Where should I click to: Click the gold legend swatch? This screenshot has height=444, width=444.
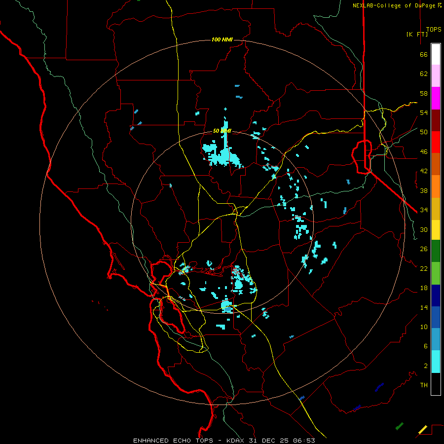pos(436,208)
